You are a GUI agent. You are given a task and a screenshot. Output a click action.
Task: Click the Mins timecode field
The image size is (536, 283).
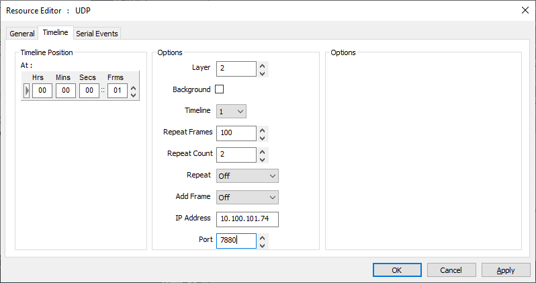[x=66, y=91]
